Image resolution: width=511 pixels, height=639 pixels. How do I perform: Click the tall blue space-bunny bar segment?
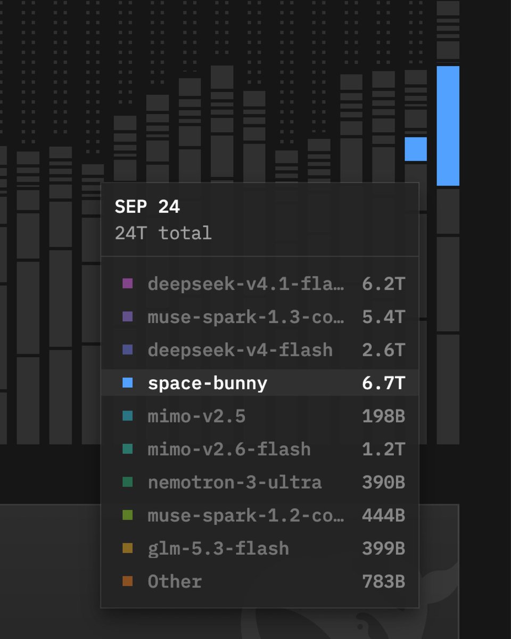click(x=448, y=126)
